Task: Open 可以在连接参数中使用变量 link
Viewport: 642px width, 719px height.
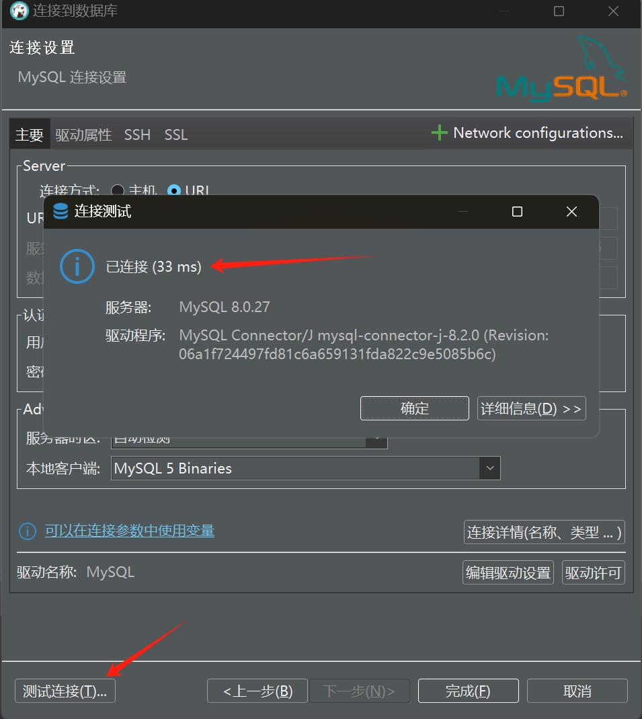Action: coord(129,531)
